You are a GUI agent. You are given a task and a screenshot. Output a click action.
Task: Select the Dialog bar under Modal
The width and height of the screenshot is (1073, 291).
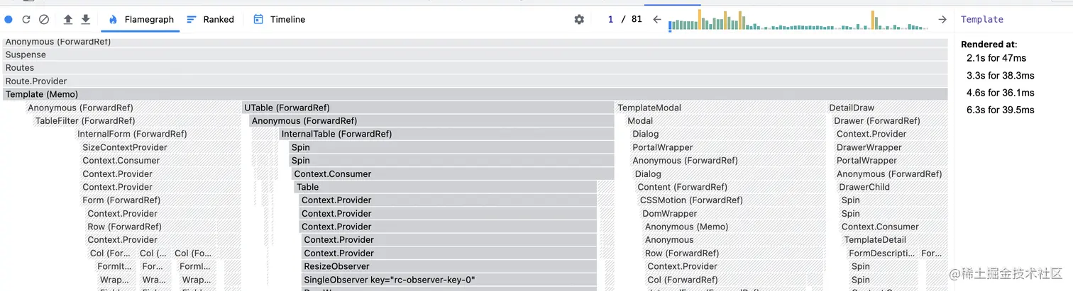(728, 134)
